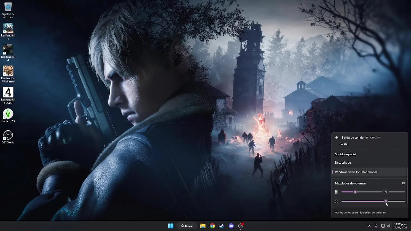The image size is (411, 231).
Task: Select the Resident Evil 4 desktop shortcut
Action: 8,53
